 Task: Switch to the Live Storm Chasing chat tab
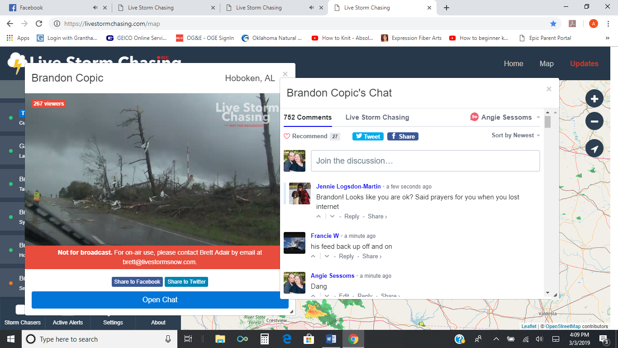tap(377, 117)
